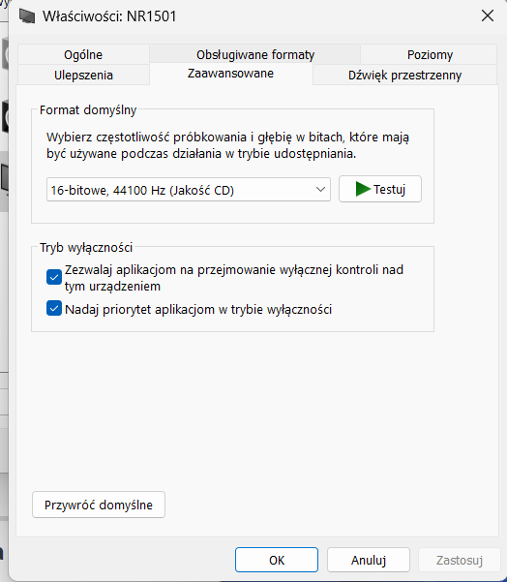Click the Właściwości: NR1501 title text
507x582 pixels.
pyautogui.click(x=109, y=16)
